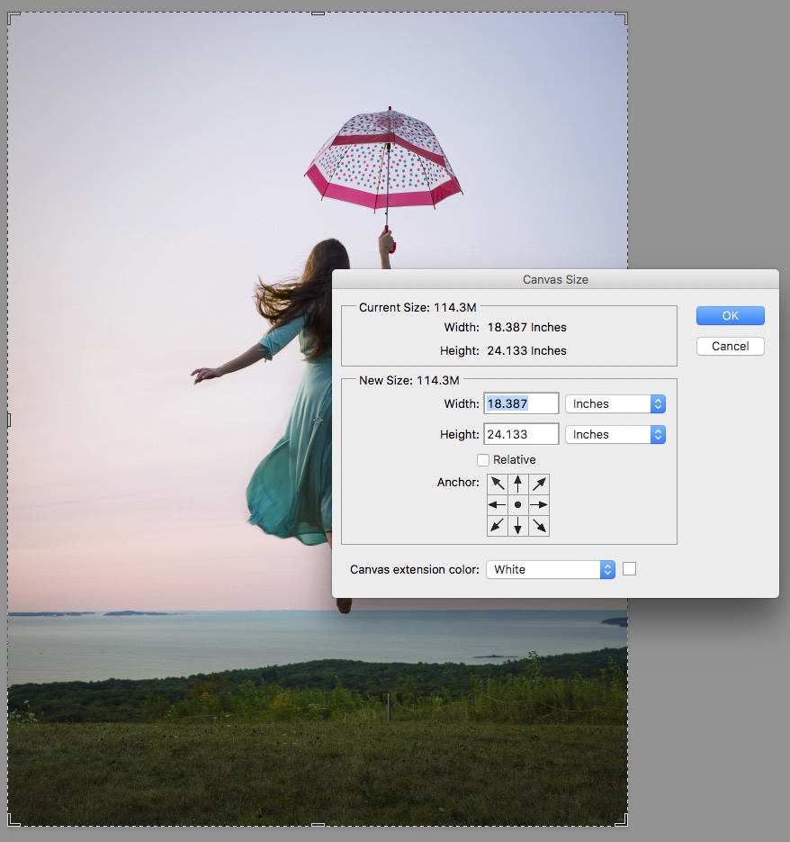790x842 pixels.
Task: Click the new Height input field
Action: pyautogui.click(x=521, y=435)
